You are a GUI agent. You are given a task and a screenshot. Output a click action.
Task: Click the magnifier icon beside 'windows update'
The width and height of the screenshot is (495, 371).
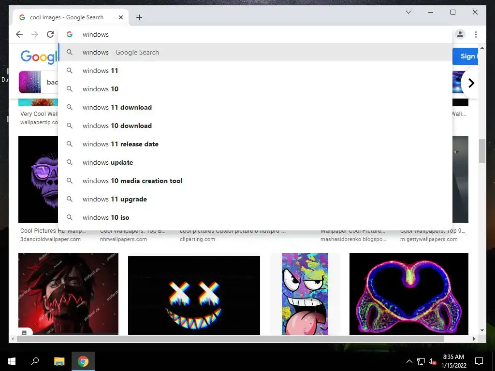pos(70,162)
